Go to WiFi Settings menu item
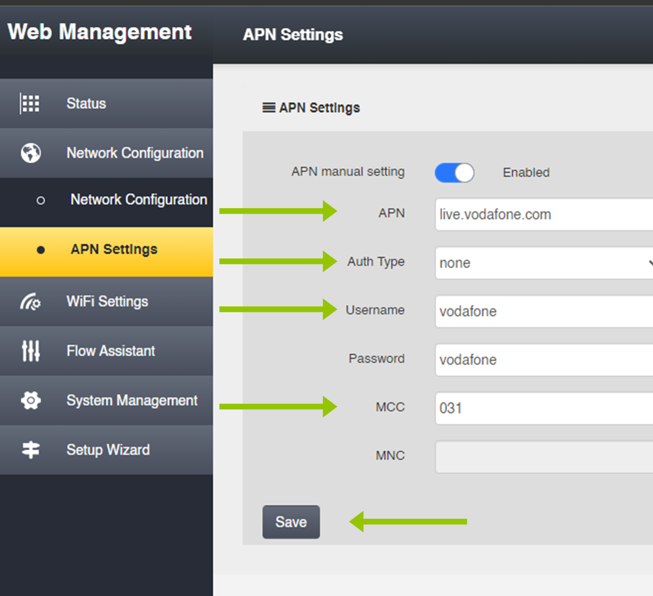Image resolution: width=653 pixels, height=596 pixels. click(x=107, y=302)
